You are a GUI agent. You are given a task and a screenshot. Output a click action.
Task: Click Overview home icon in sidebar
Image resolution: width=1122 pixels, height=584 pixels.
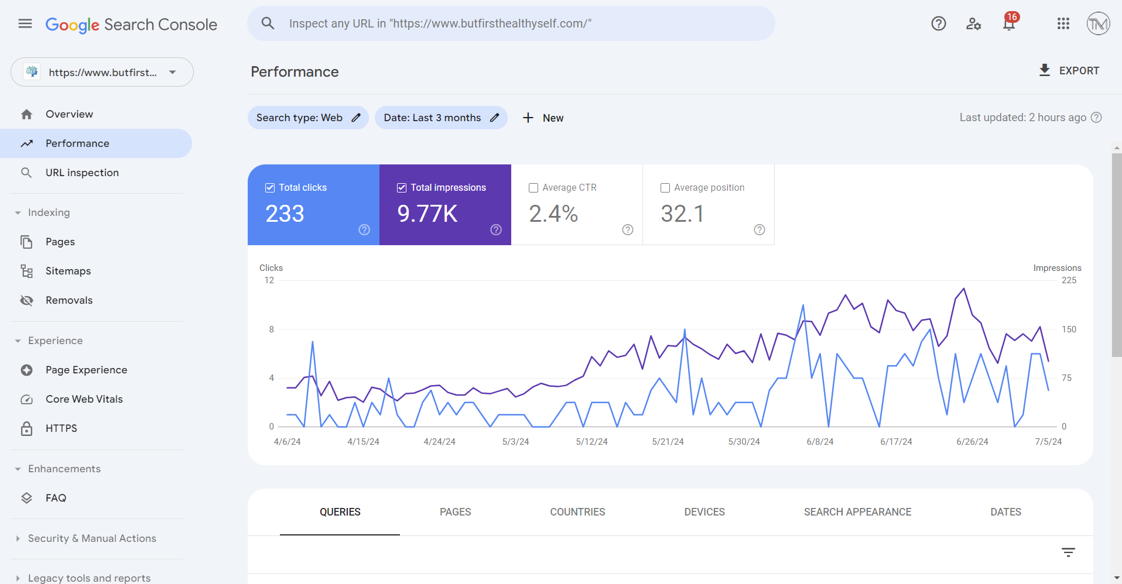pos(26,114)
